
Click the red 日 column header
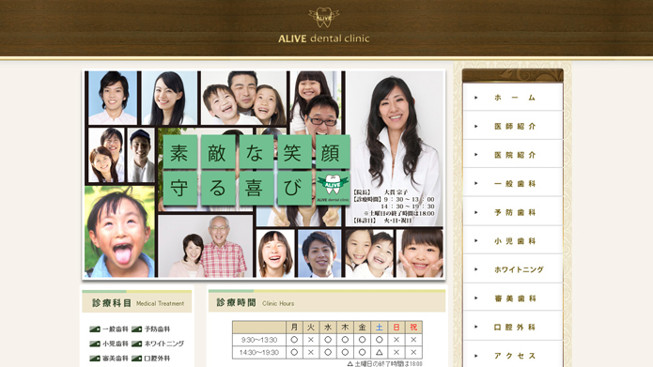click(x=396, y=327)
